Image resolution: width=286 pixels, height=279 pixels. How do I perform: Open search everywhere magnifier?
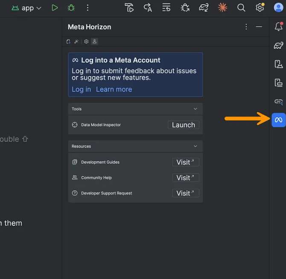(241, 8)
